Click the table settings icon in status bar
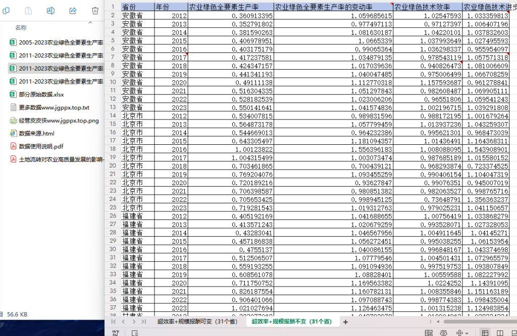This screenshot has width=517, height=336. click(x=429, y=333)
